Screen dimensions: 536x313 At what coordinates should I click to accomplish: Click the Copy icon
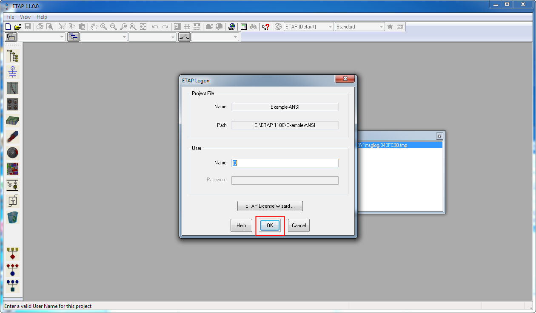click(72, 27)
